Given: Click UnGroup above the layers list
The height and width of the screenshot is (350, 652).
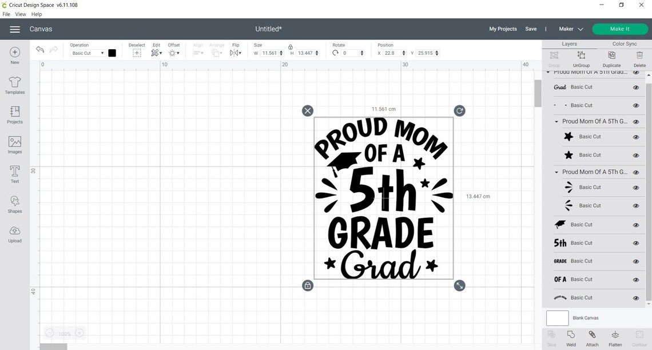Looking at the screenshot, I should [581, 57].
